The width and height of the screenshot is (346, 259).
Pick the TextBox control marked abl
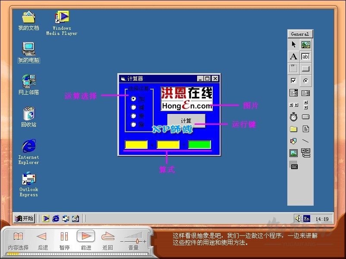[x=306, y=56]
